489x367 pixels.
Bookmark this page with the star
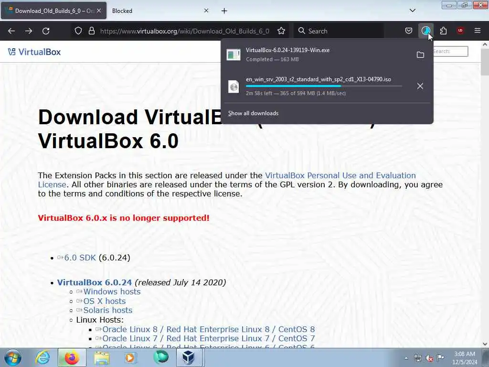281,31
